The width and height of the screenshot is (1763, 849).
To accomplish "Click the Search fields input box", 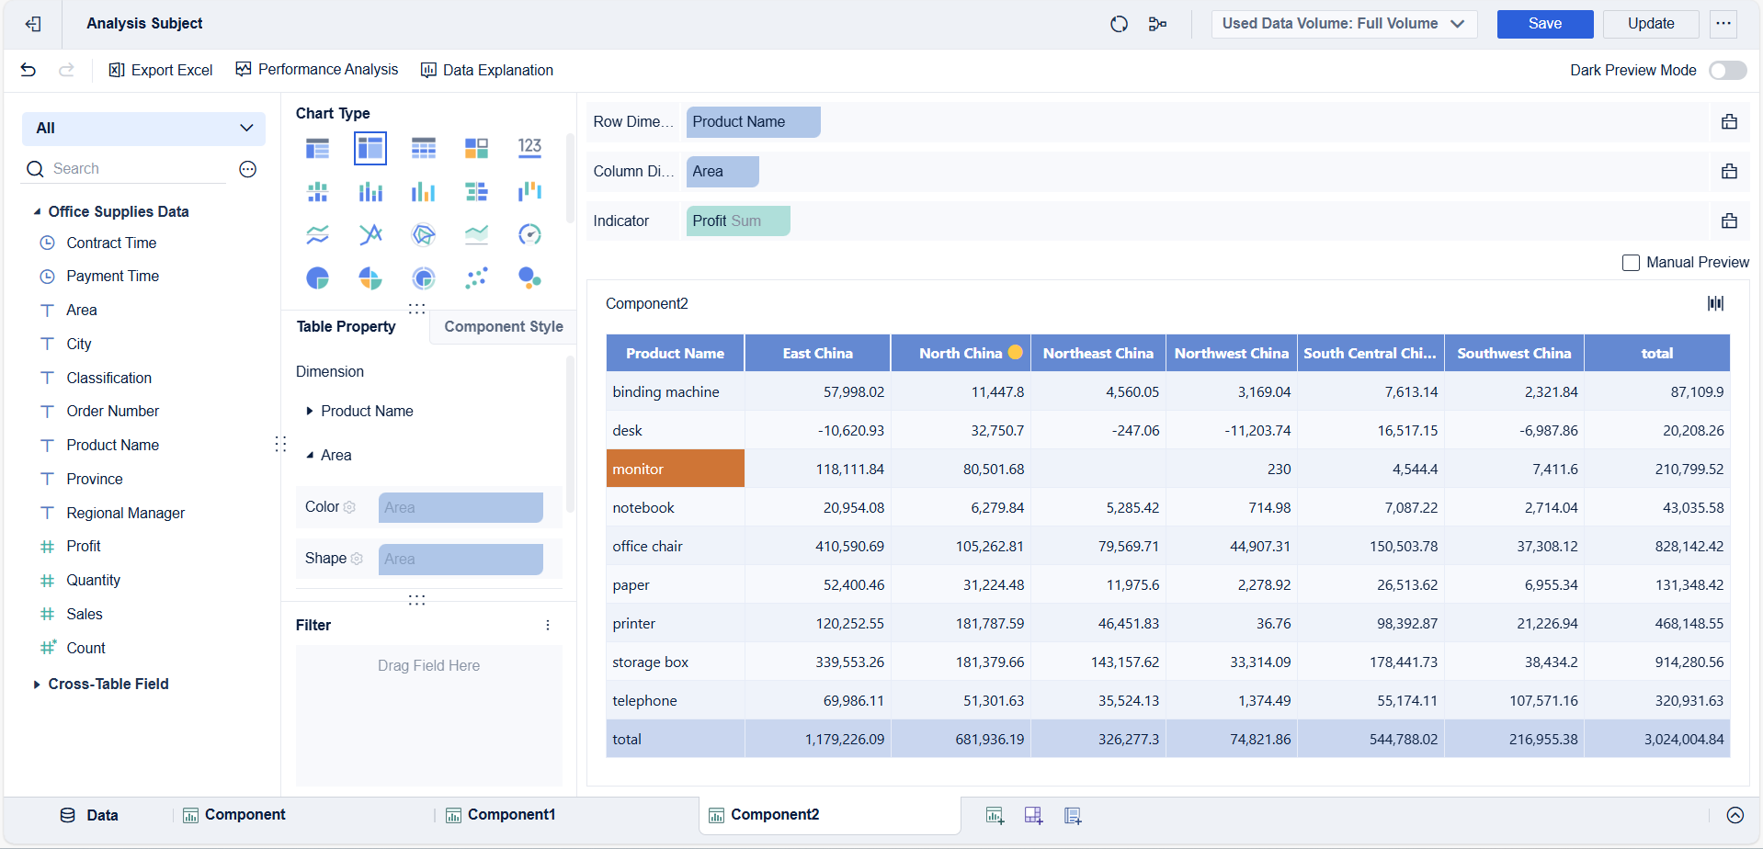I will pos(129,169).
